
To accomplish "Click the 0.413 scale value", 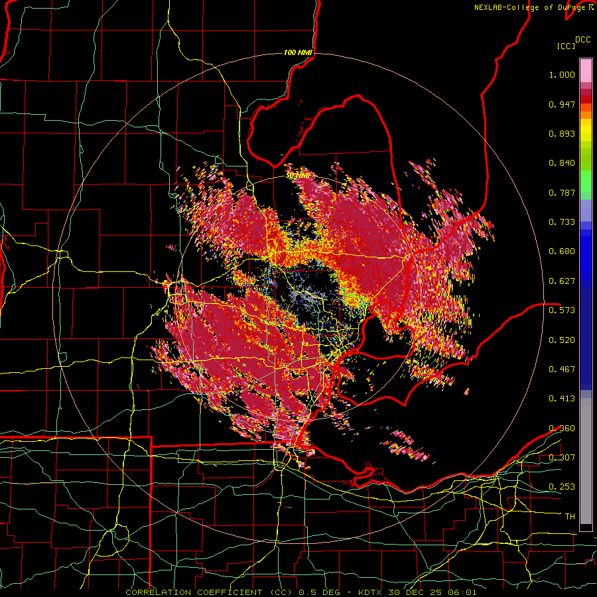I will (x=562, y=399).
